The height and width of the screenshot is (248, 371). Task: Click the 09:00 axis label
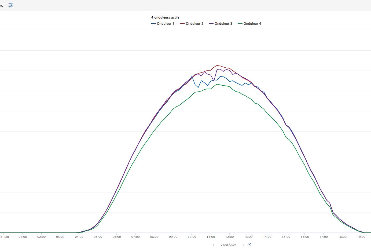point(173,237)
